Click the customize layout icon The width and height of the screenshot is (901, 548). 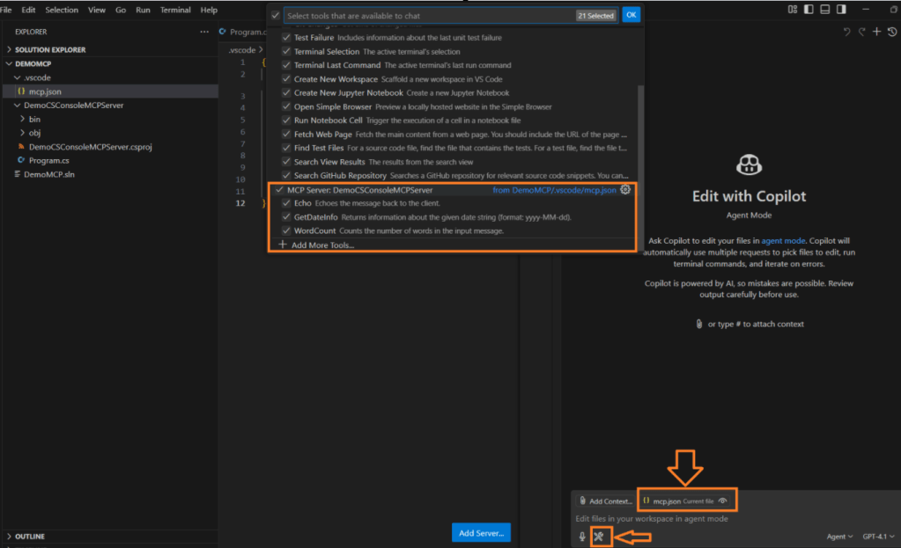pos(794,10)
